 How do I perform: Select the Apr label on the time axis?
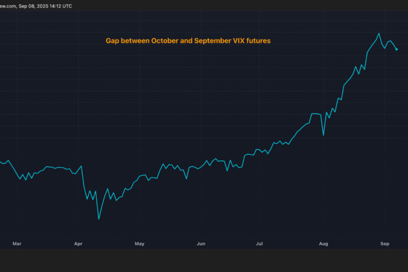[78, 243]
